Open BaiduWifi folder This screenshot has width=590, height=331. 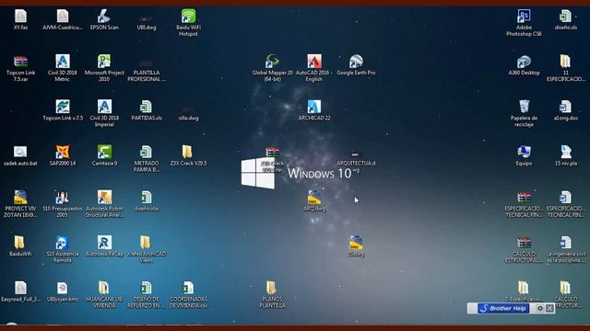[x=19, y=243]
